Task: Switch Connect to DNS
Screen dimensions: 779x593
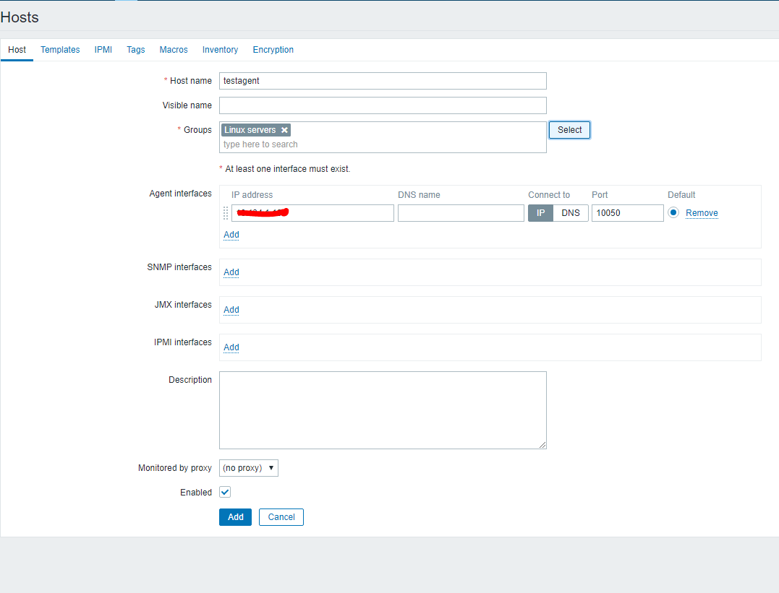Action: pyautogui.click(x=571, y=213)
